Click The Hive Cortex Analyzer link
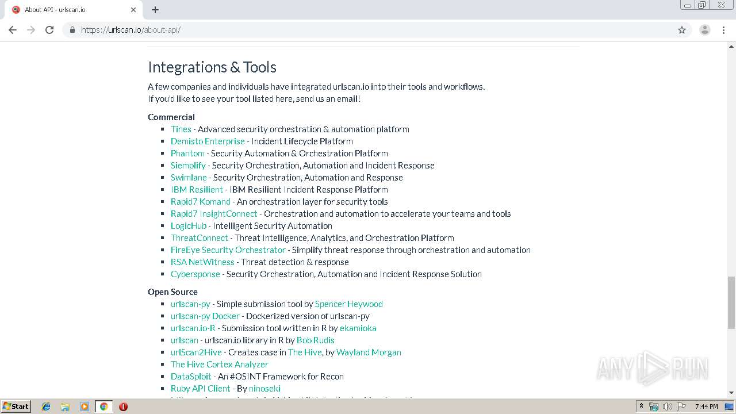Image resolution: width=736 pixels, height=414 pixels. pos(220,365)
